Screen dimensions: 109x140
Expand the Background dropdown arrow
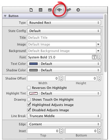98,51
